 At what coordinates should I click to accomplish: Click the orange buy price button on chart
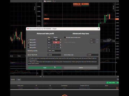(85, 4)
